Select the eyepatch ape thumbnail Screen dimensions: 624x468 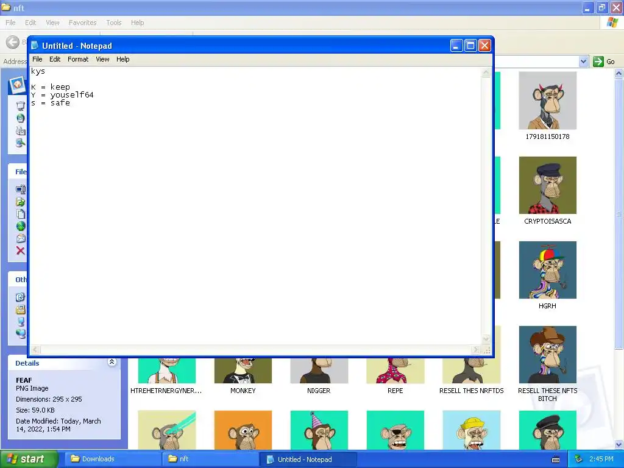click(395, 430)
